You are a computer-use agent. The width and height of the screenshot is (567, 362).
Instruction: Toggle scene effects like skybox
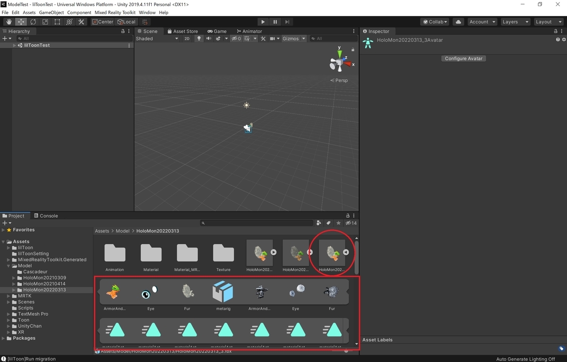(219, 39)
